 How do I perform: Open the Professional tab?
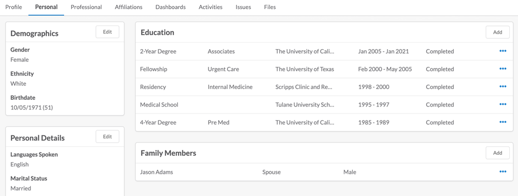pos(86,7)
